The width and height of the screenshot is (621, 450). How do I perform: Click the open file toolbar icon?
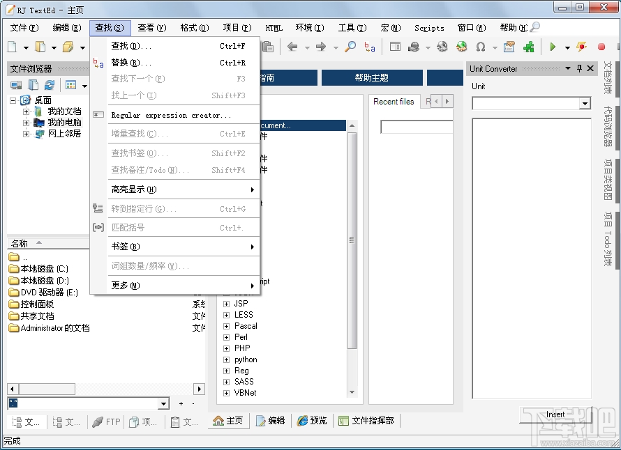click(x=40, y=47)
